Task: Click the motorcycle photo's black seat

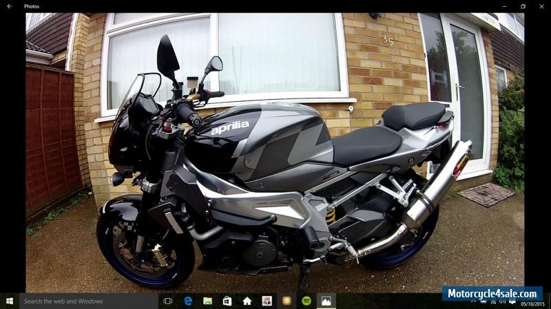Action: 368,141
